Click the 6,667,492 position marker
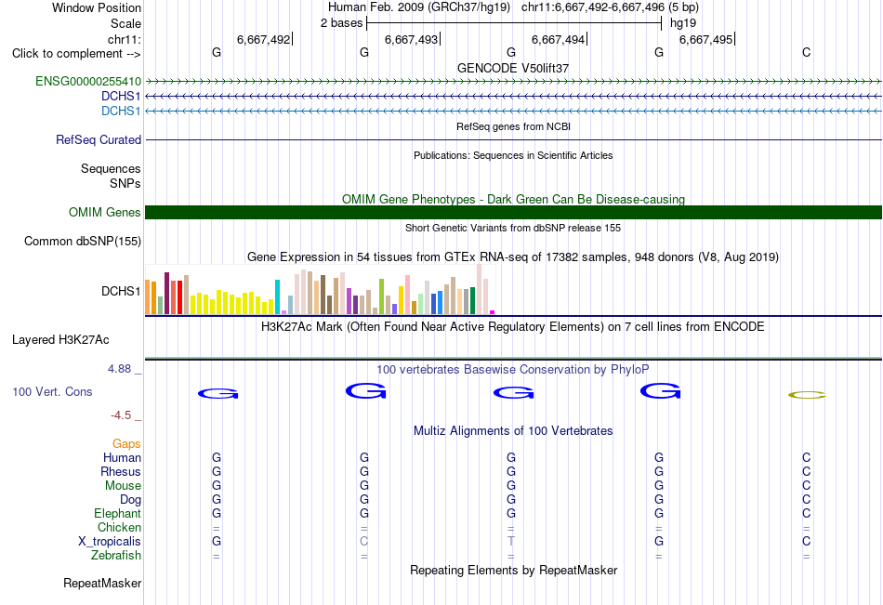Image resolution: width=883 pixels, height=605 pixels. pos(264,39)
